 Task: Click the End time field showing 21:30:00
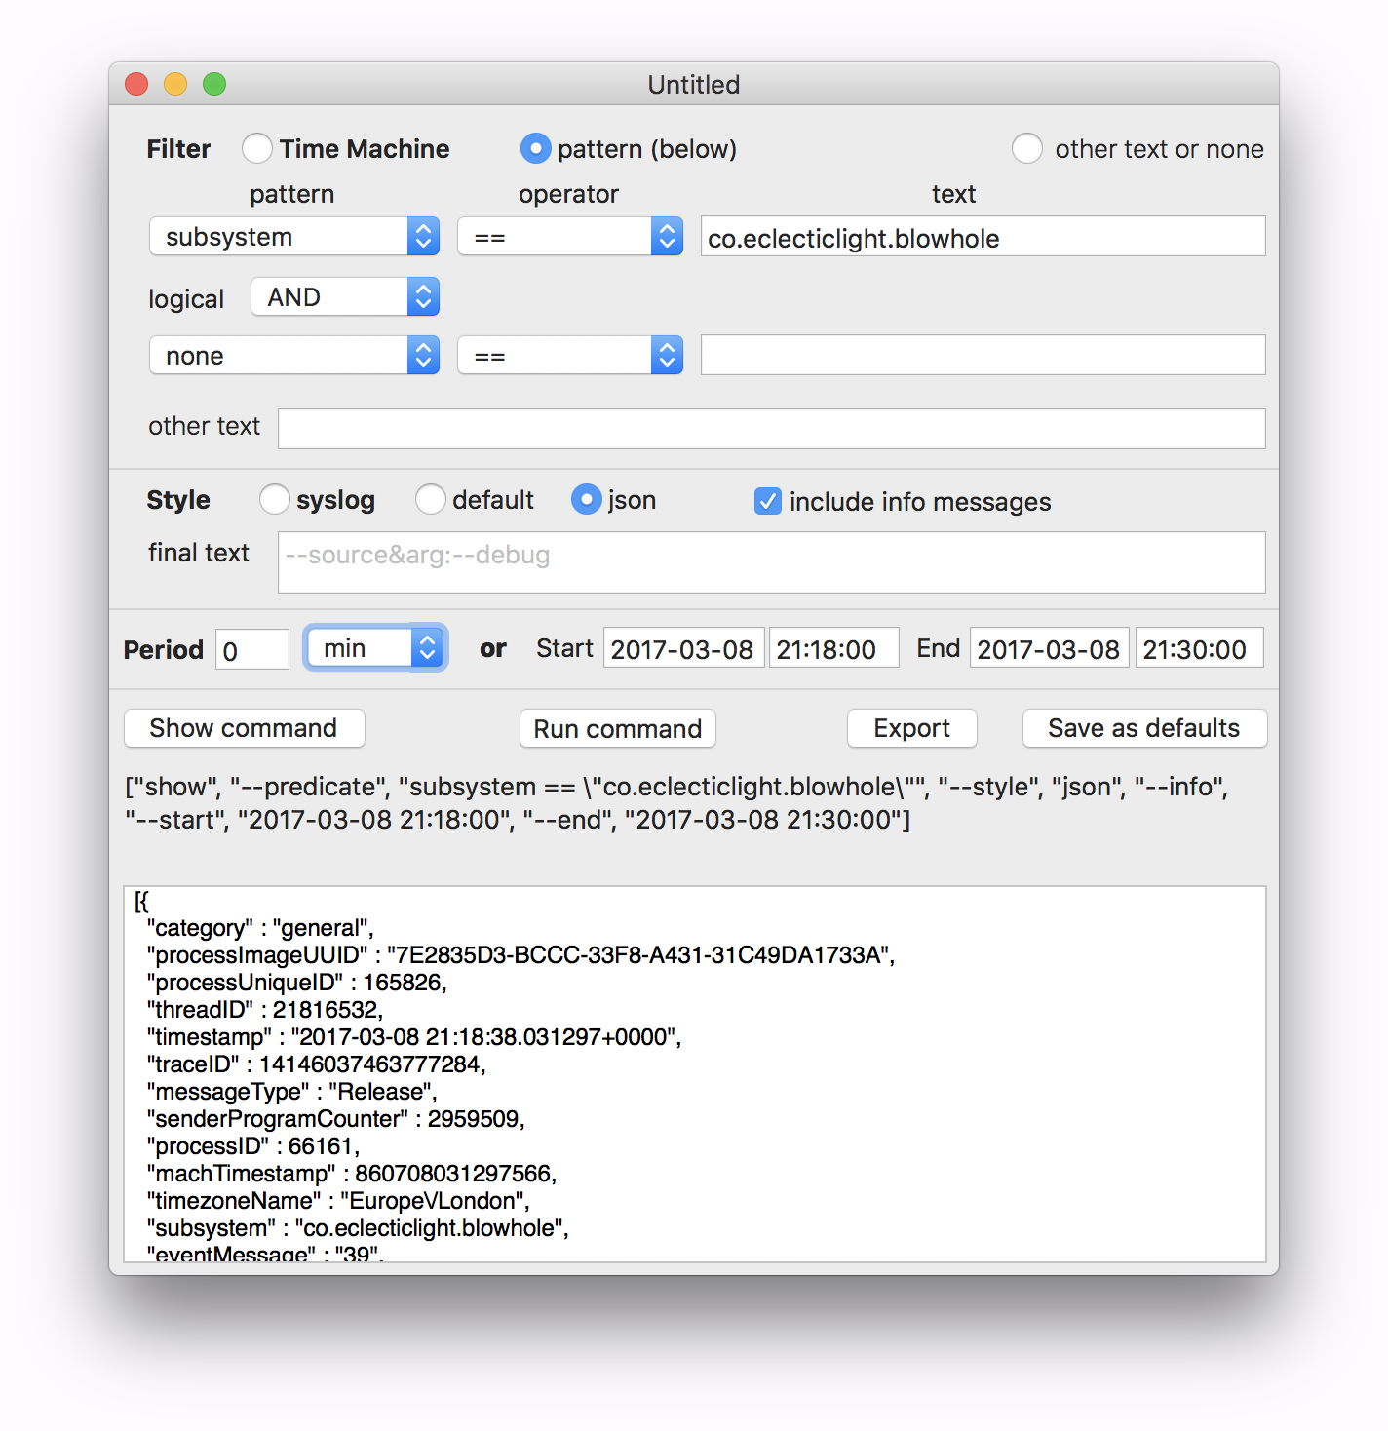(x=1199, y=647)
